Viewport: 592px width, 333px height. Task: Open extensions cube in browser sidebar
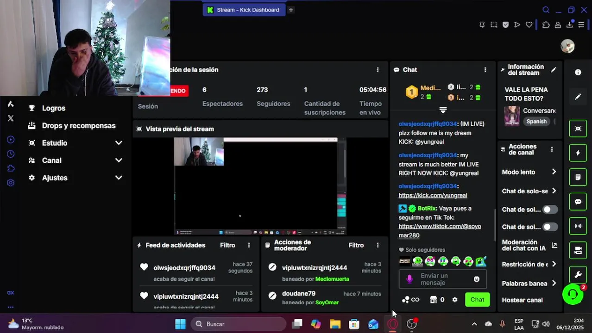click(x=11, y=168)
